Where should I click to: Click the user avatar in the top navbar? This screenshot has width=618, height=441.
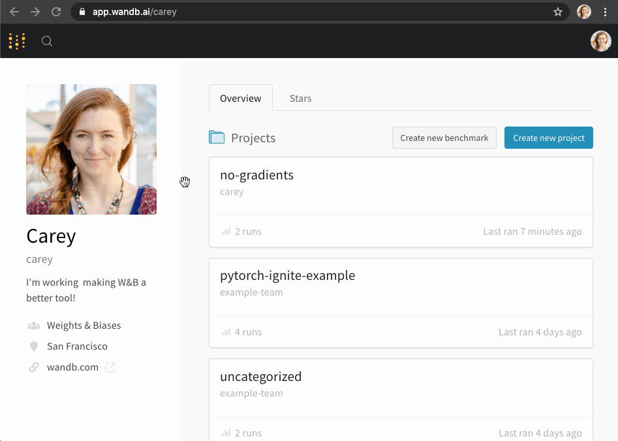point(600,40)
